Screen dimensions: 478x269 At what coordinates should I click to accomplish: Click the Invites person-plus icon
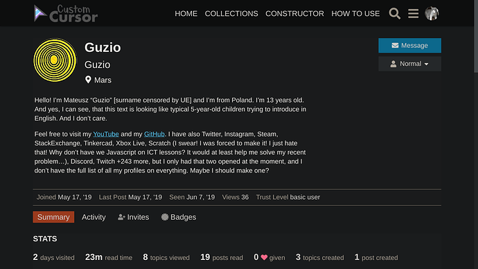click(x=121, y=217)
